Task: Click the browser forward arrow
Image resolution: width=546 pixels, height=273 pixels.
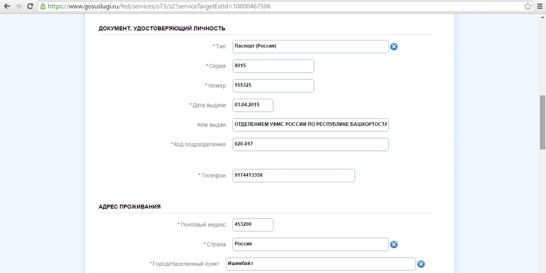Action: pos(19,6)
